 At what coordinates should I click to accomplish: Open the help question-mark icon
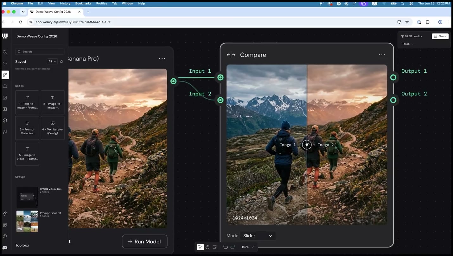pyautogui.click(x=5, y=236)
